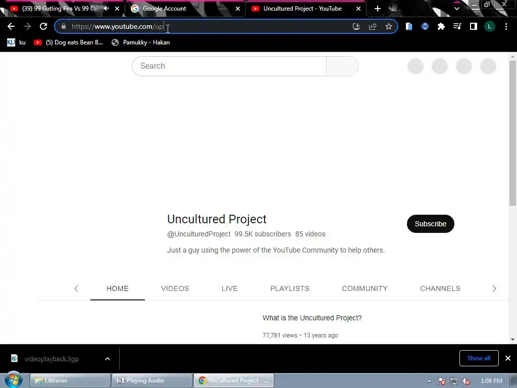Image resolution: width=517 pixels, height=388 pixels.
Task: Click scrollbar down arrow
Action: point(512,339)
